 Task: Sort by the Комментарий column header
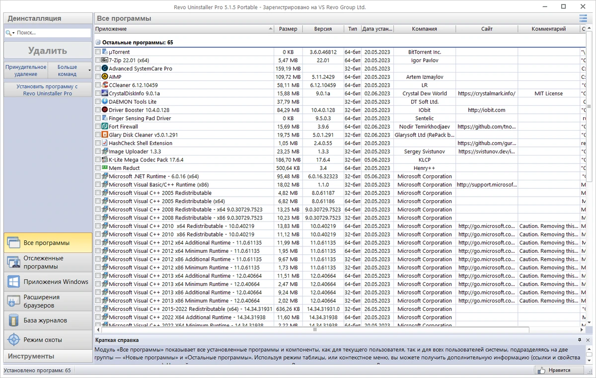coord(549,29)
